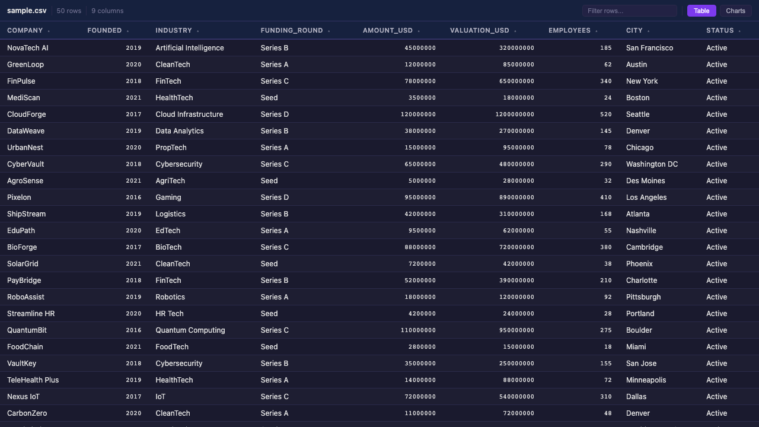Screen dimensions: 759x427
Task: Click the Quantum Computing industry cell
Action: 201,330
